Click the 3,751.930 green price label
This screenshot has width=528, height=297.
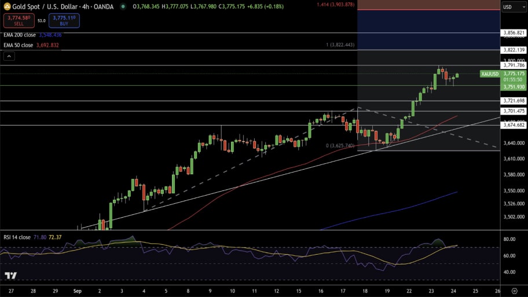point(514,87)
